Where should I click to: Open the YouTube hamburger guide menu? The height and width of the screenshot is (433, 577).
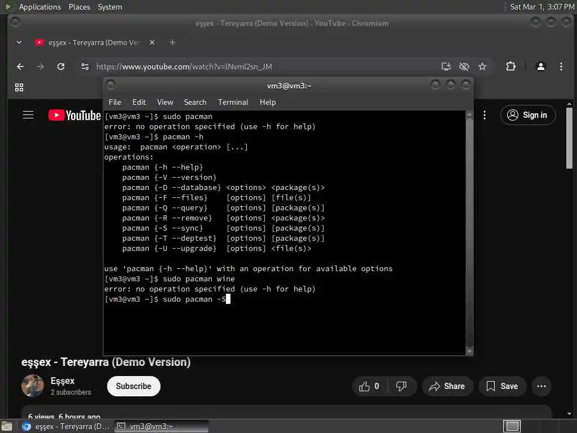coord(28,115)
